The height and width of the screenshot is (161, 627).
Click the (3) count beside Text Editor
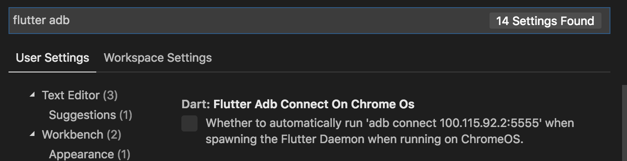pyautogui.click(x=110, y=95)
